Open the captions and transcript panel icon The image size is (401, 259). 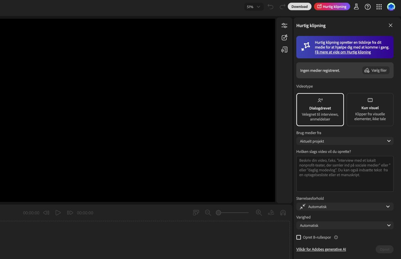tap(284, 49)
